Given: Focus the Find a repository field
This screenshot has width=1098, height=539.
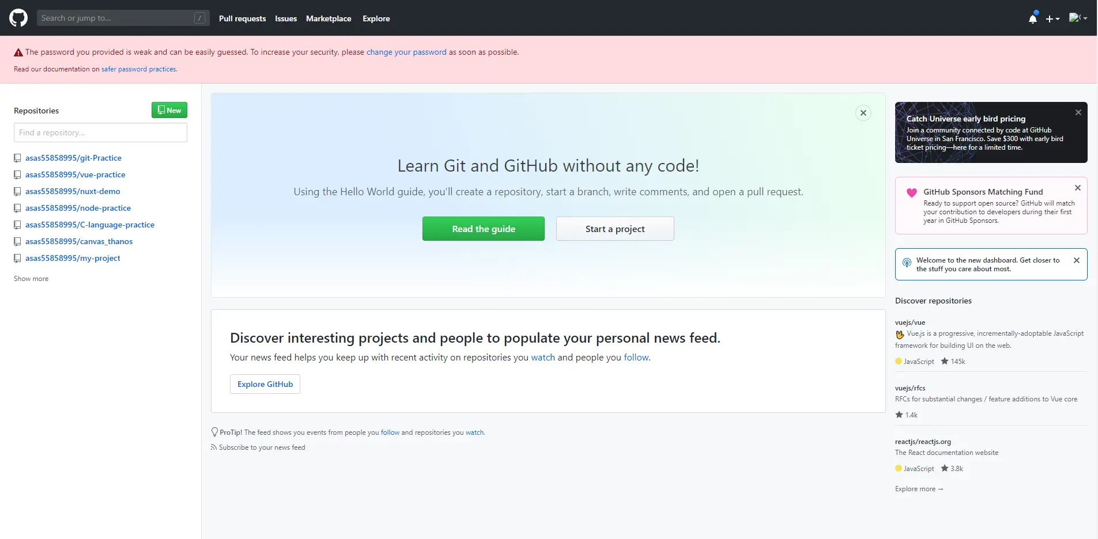Looking at the screenshot, I should tap(100, 132).
